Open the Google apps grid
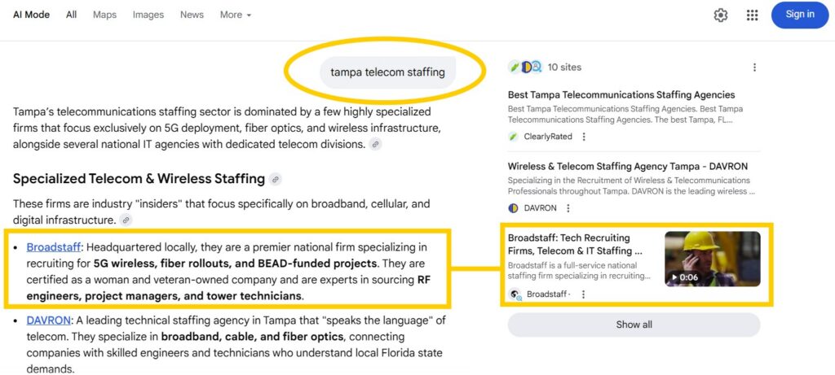 752,15
